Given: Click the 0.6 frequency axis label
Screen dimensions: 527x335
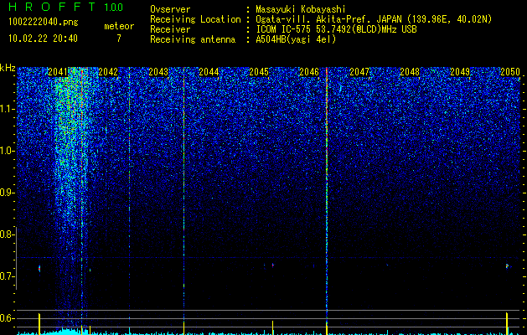Looking at the screenshot, I should [5, 318].
